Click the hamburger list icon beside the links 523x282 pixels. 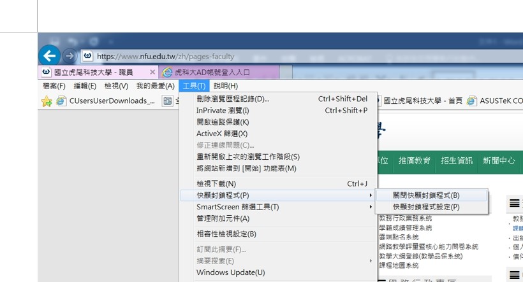[514, 203]
